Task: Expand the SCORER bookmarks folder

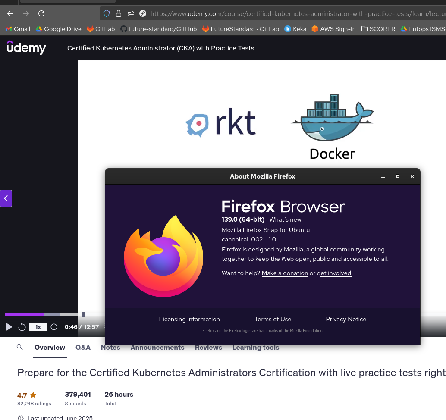Action: pos(378,29)
